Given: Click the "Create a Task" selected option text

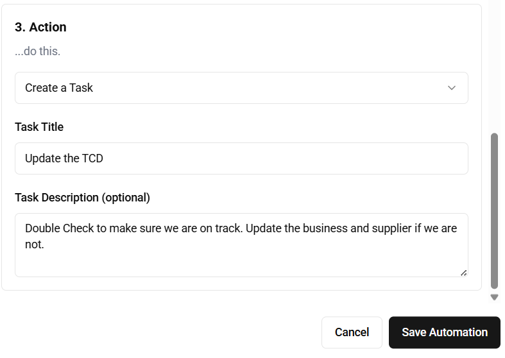Looking at the screenshot, I should [59, 88].
